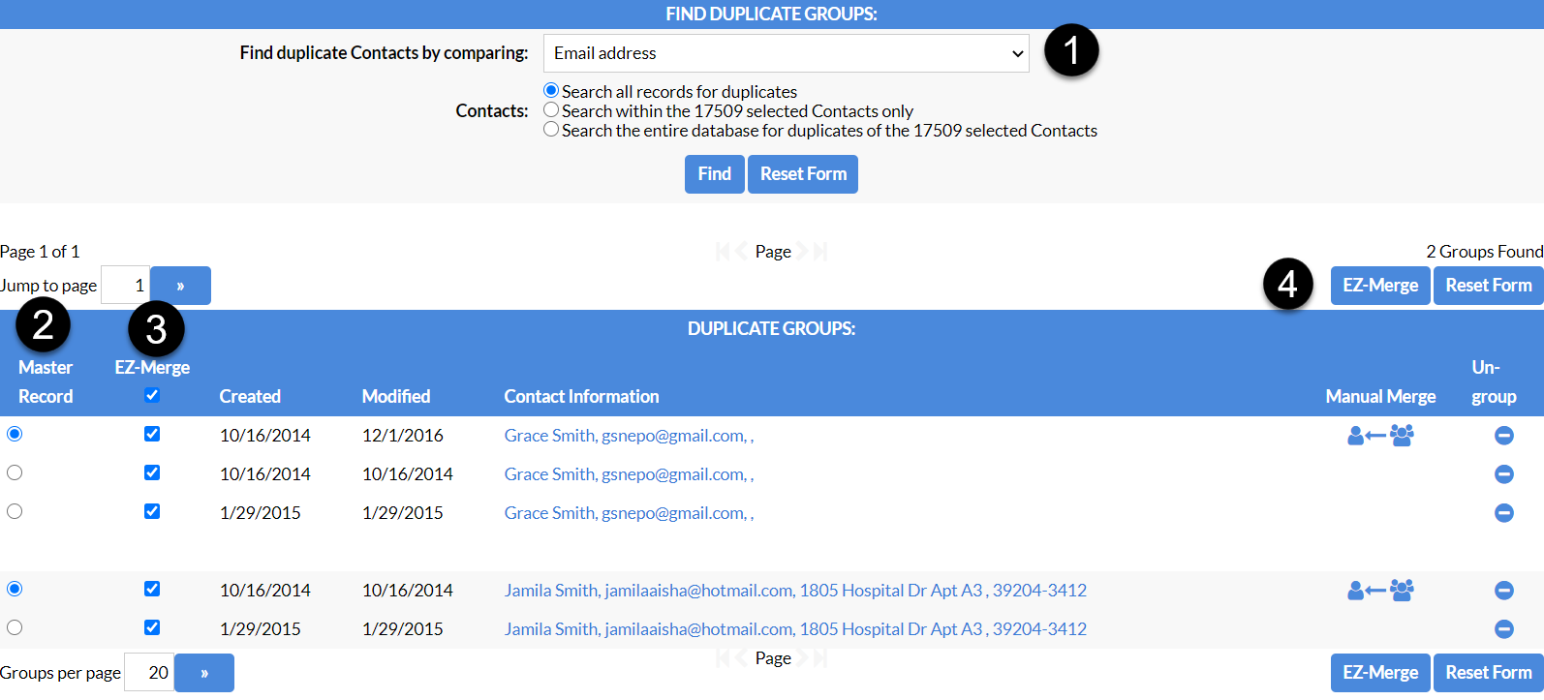Focus the Jump to page number field
Viewport: 1544px width, 700px height.
coord(125,286)
